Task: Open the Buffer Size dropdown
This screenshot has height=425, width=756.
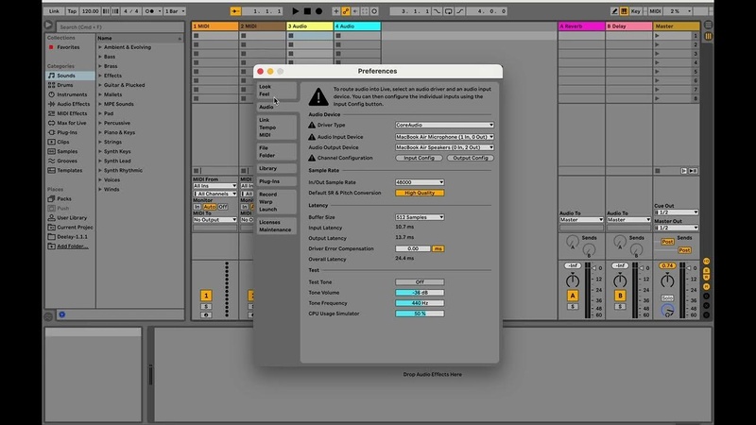Action: 420,217
